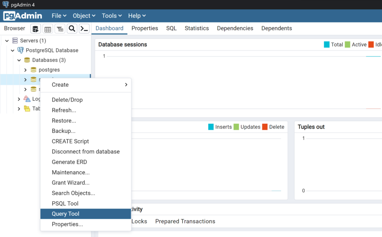Viewport: 382px width, 237px height.
Task: Expand the postgres database node
Action: [25, 69]
